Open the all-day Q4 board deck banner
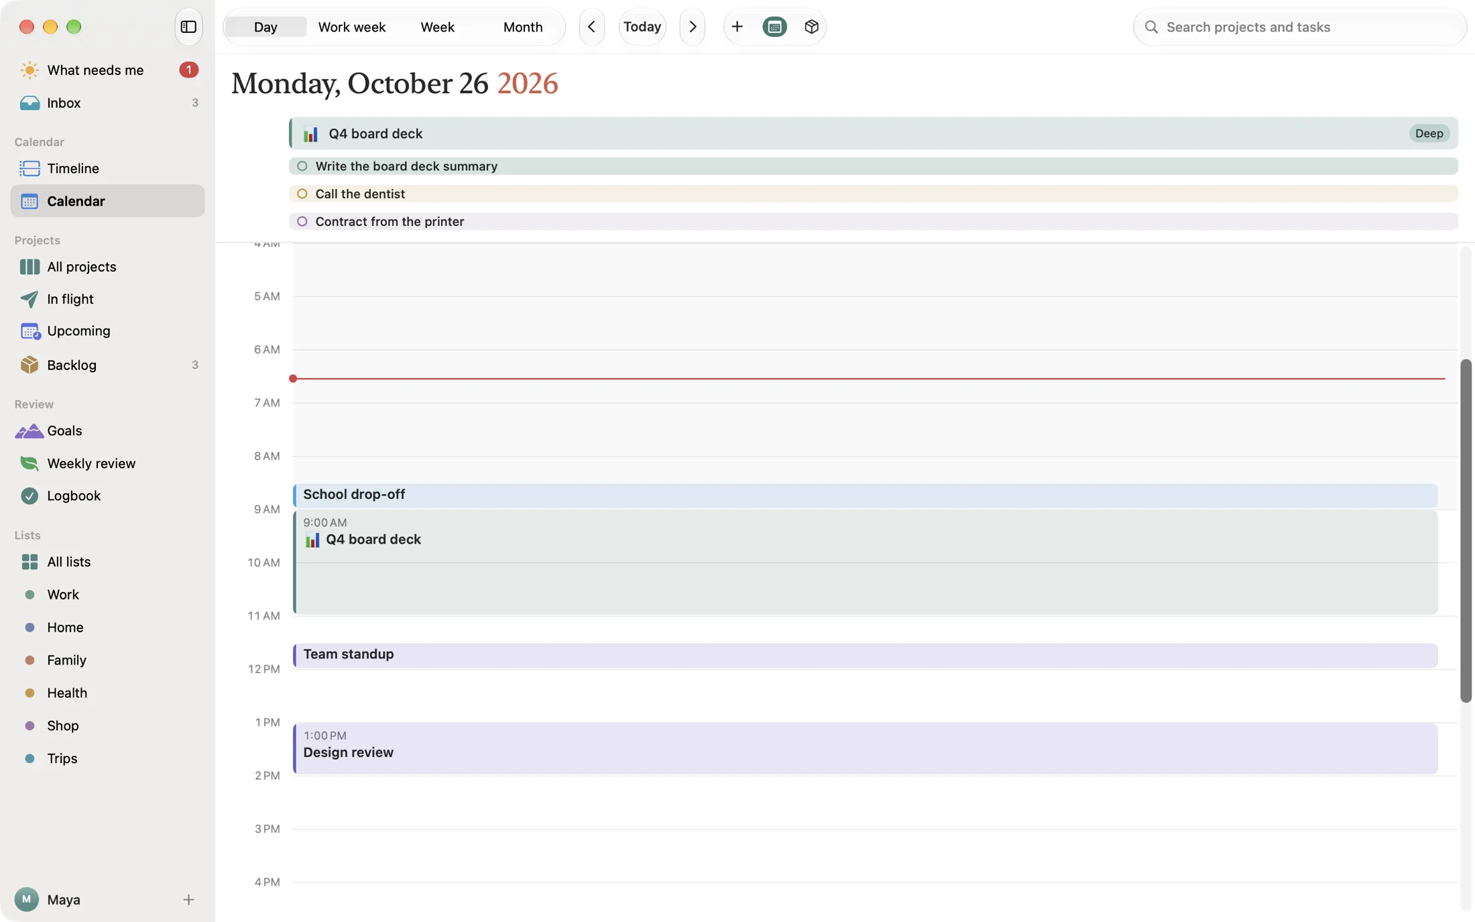 tap(873, 133)
